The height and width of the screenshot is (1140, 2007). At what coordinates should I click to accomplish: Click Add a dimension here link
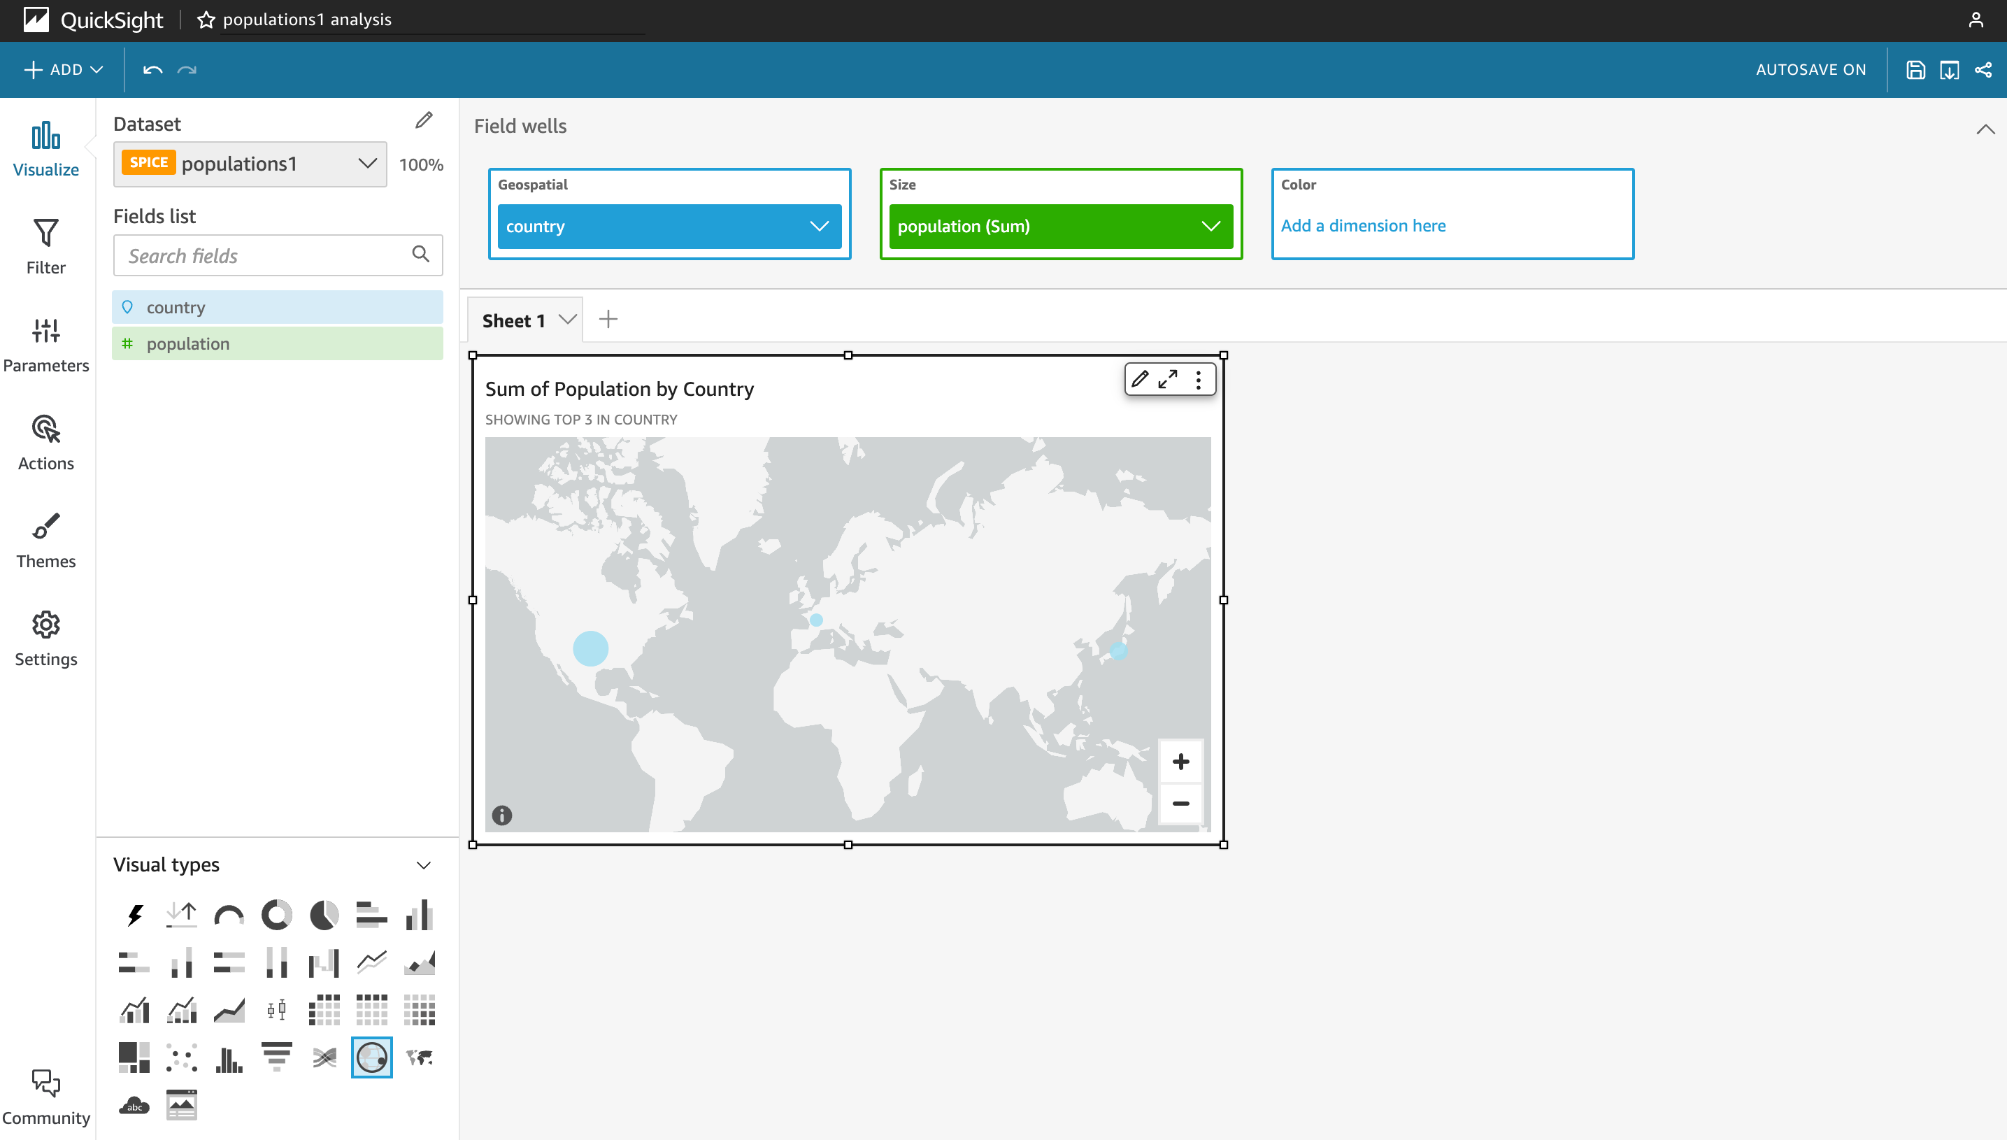1363,225
